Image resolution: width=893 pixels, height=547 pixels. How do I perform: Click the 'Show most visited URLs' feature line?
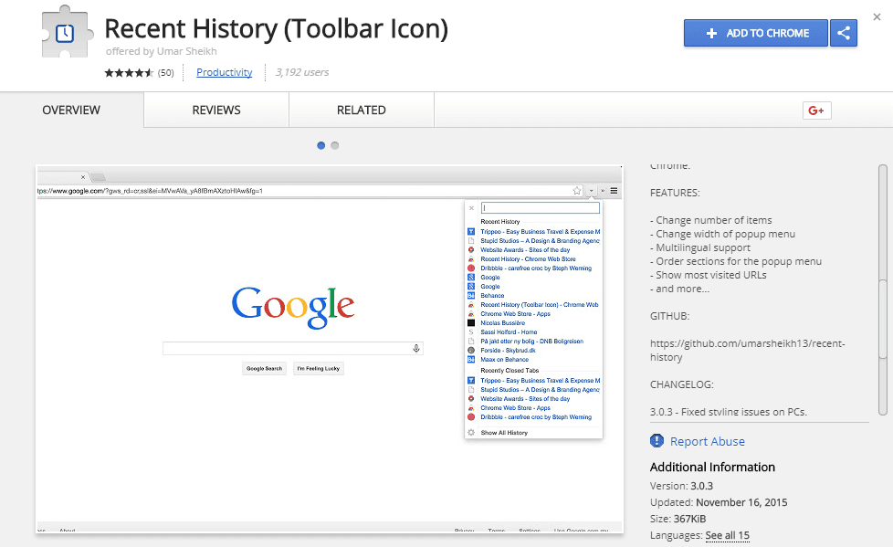click(709, 275)
